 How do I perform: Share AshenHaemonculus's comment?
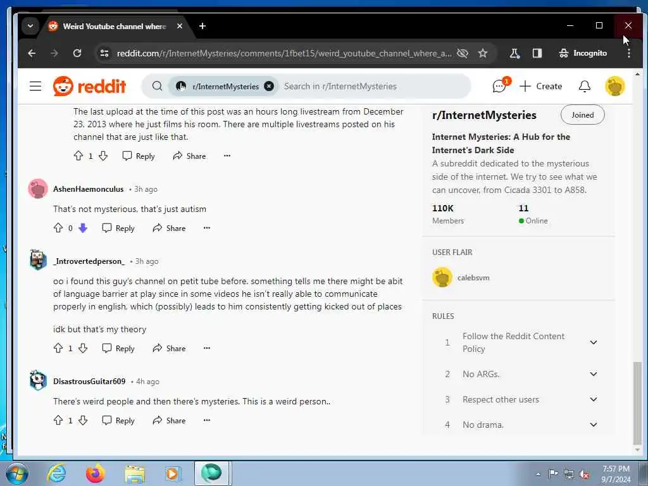click(169, 228)
